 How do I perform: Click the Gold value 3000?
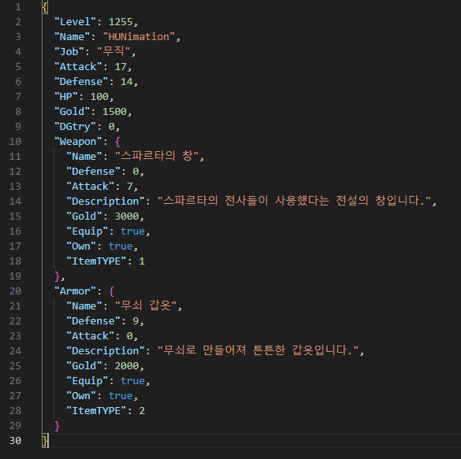point(127,217)
